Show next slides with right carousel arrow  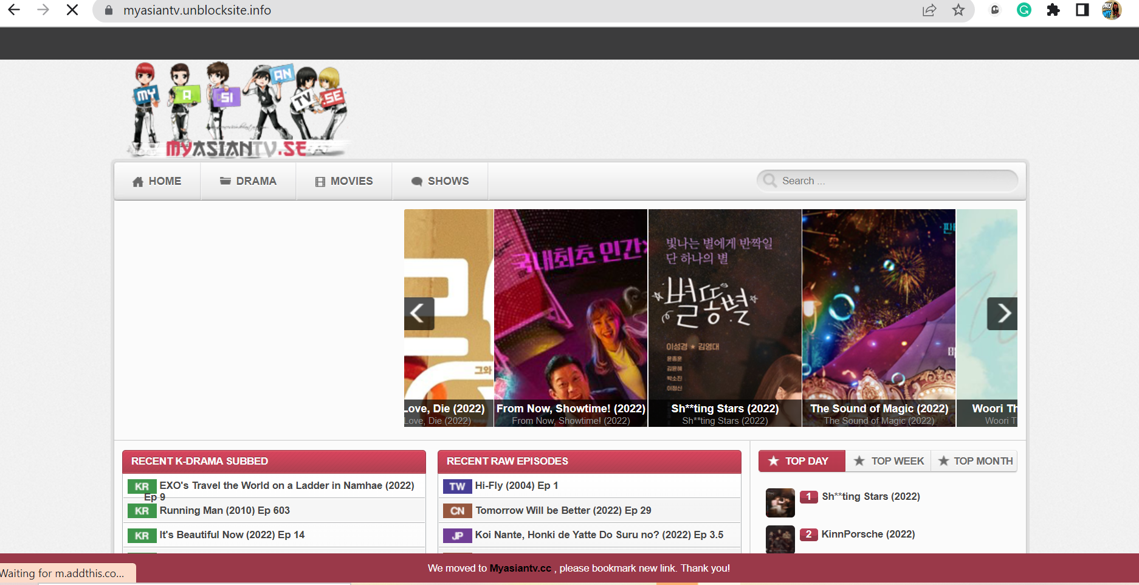coord(1002,314)
